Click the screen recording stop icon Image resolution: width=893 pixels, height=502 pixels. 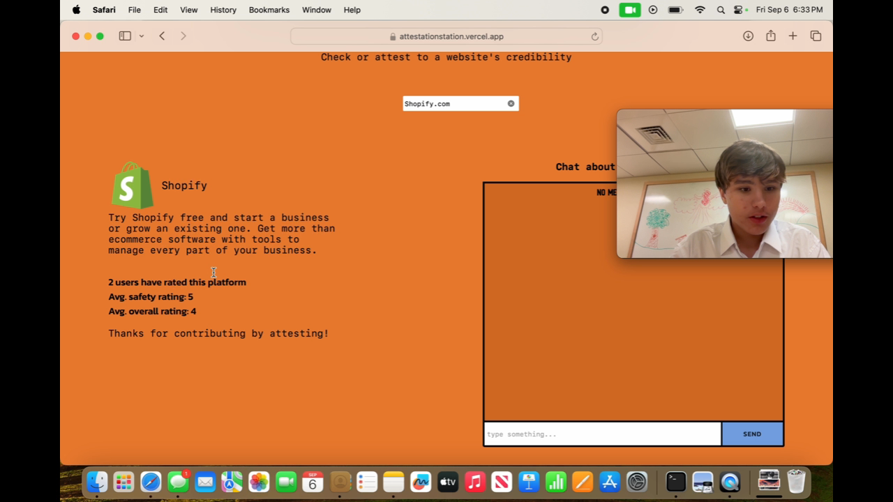[605, 10]
